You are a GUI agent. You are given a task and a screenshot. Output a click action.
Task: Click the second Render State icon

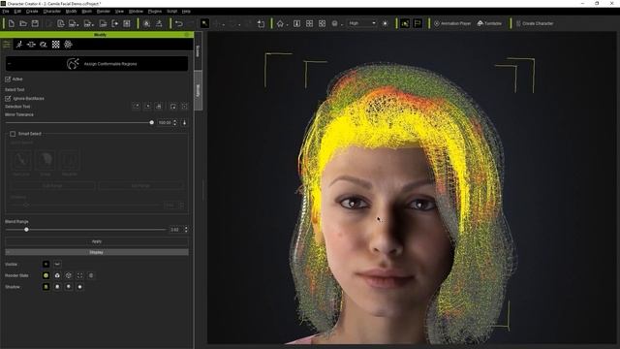[x=57, y=275]
